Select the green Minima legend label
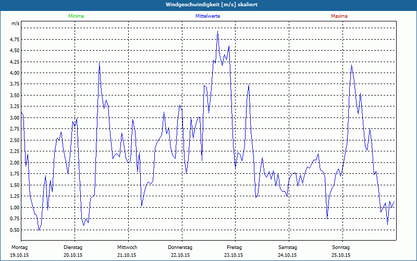Screen dimensions: 417x261 [x=76, y=16]
